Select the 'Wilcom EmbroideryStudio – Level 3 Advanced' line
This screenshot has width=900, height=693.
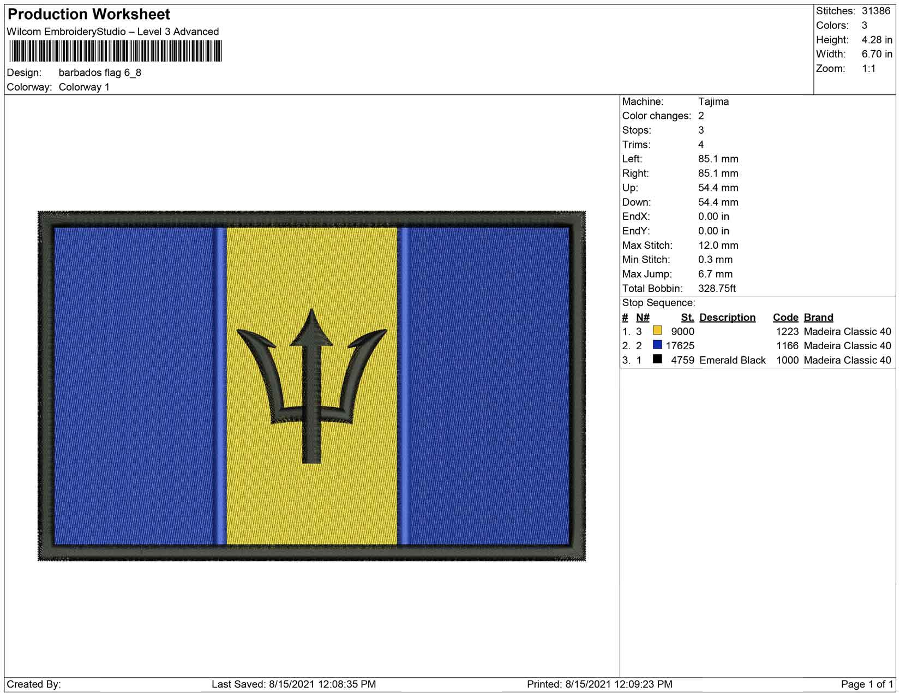(113, 32)
